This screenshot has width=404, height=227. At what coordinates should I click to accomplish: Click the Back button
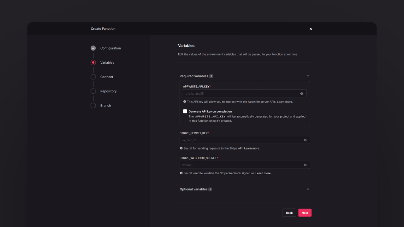click(x=289, y=213)
